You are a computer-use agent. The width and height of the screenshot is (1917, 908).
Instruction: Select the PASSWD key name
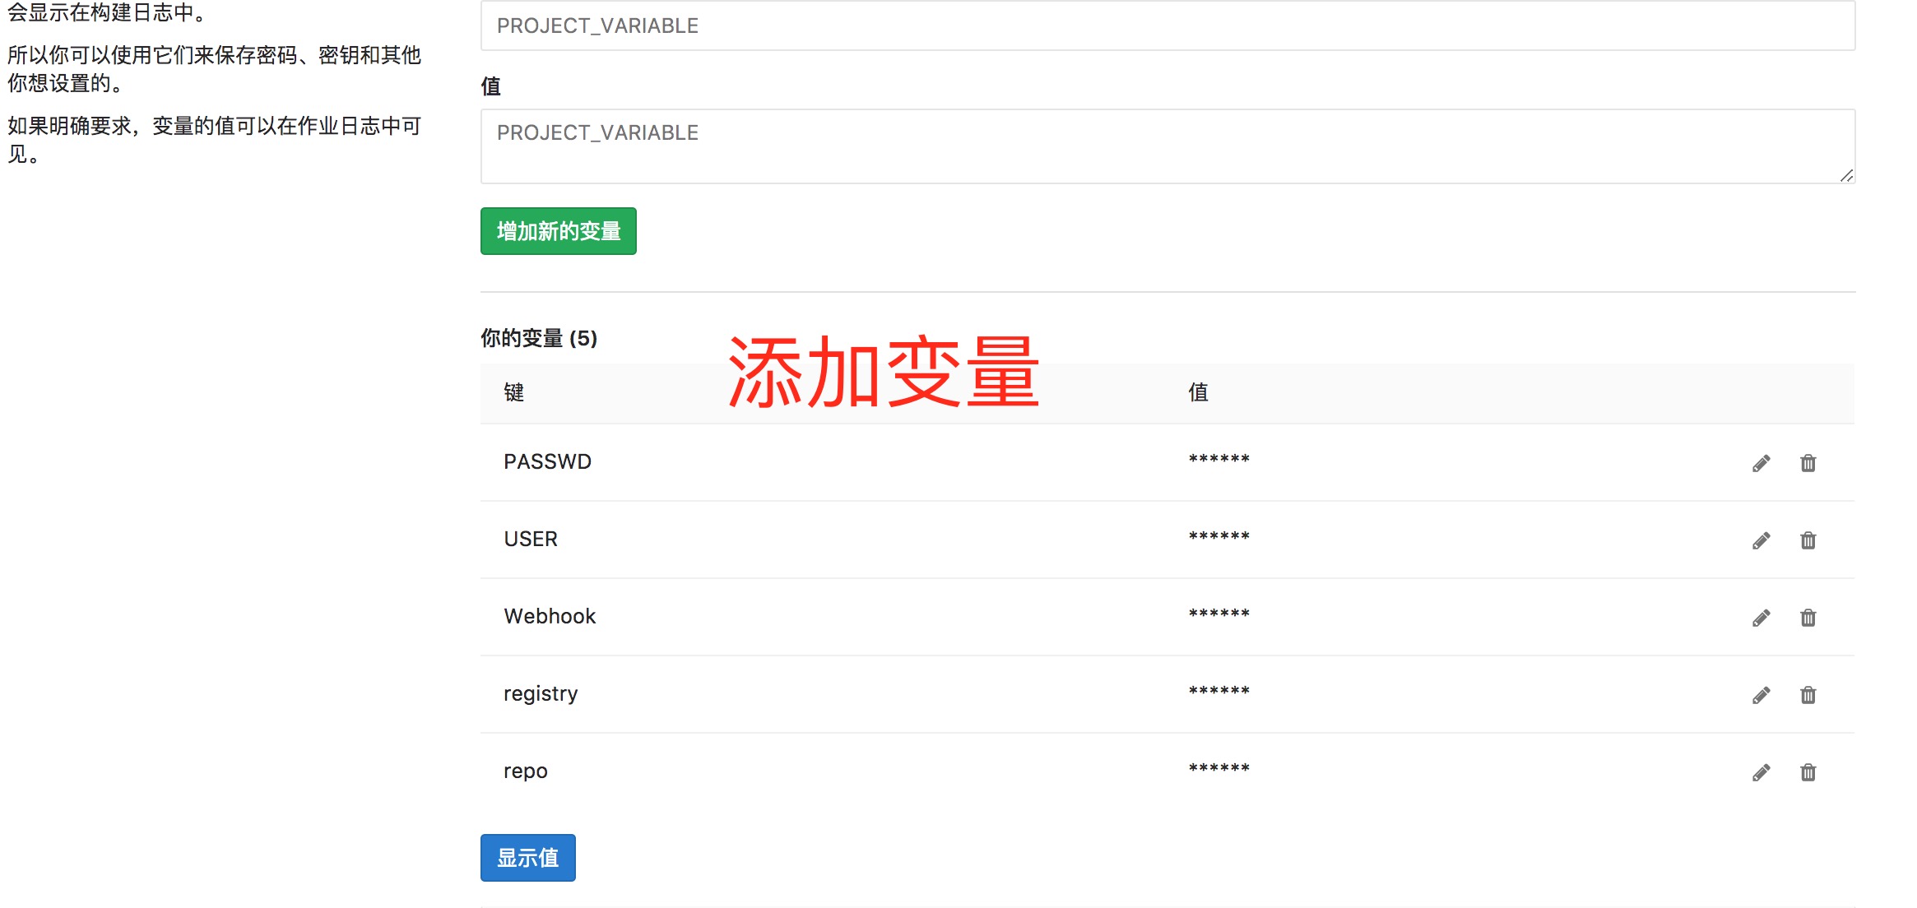point(547,462)
